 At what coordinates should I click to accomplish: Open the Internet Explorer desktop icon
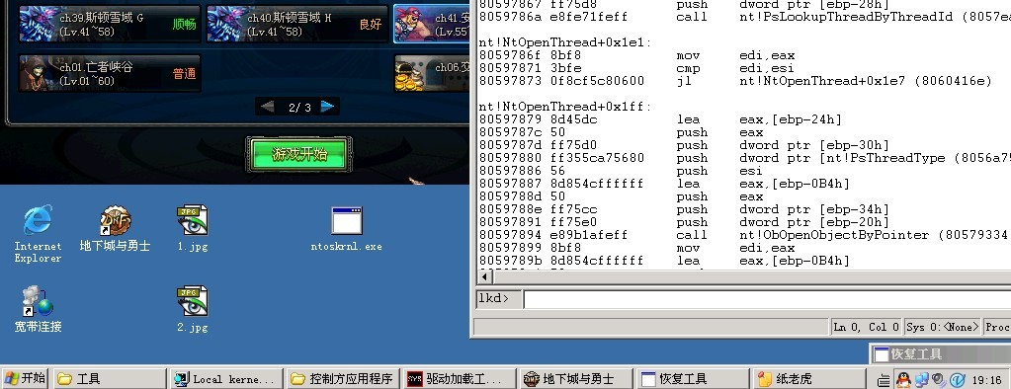38,233
